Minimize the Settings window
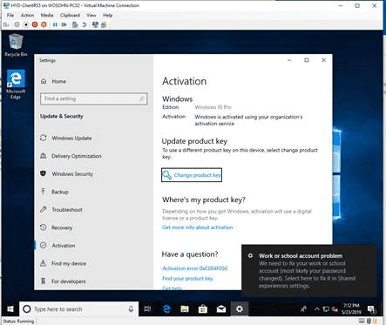 coord(289,60)
